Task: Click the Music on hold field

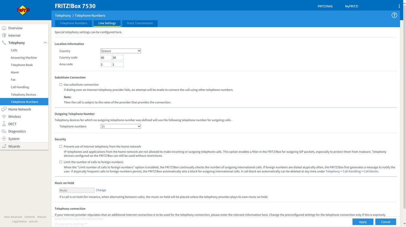Action: pos(77,190)
